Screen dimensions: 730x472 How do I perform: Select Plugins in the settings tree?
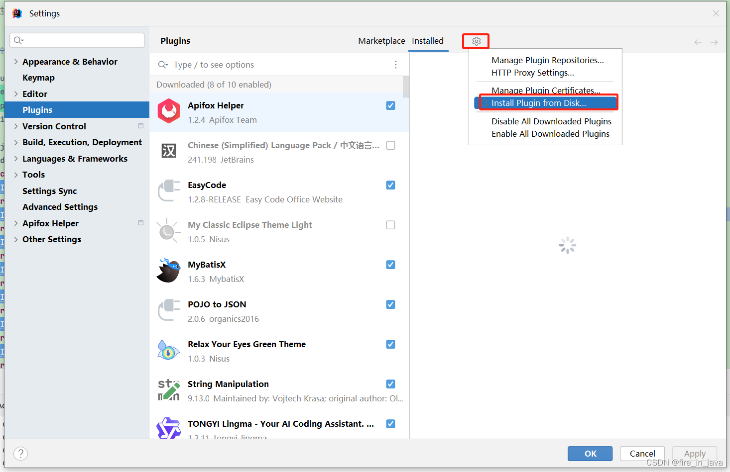[77, 110]
